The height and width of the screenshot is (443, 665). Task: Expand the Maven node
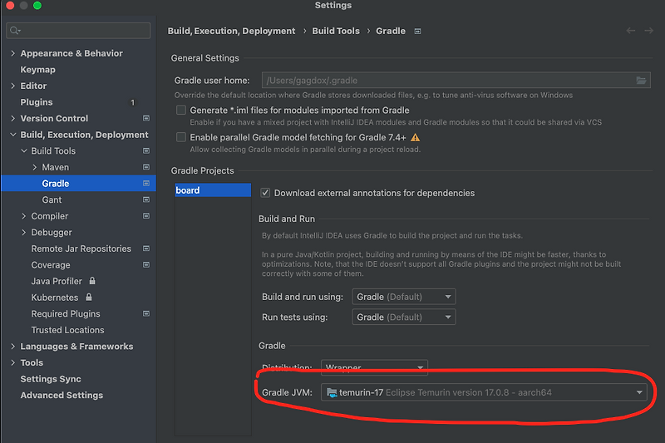coord(34,167)
